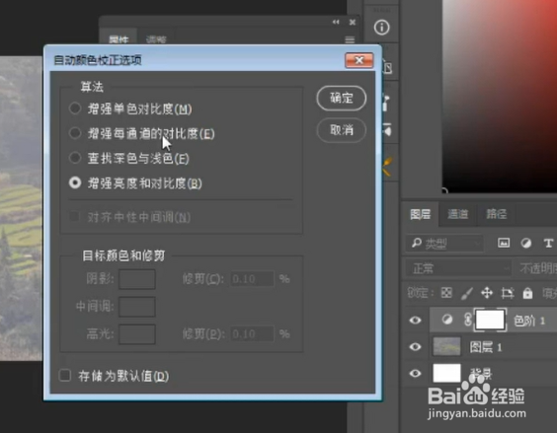Click the 色阶 1 mask link icon
This screenshot has height=433, width=557.
[x=468, y=320]
